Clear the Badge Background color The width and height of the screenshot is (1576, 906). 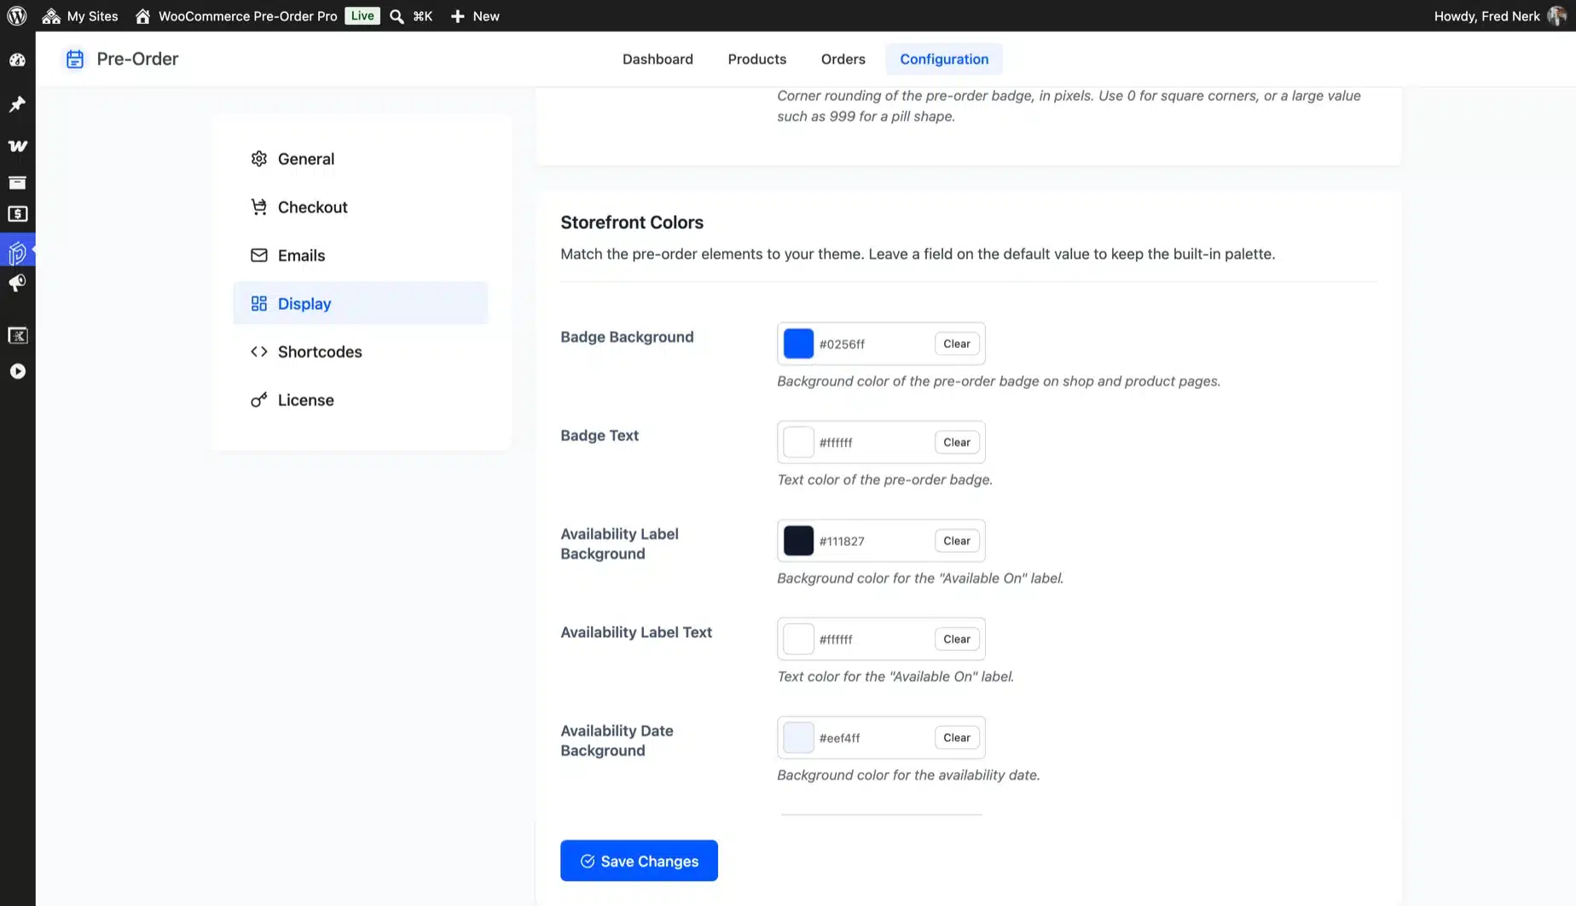tap(956, 344)
